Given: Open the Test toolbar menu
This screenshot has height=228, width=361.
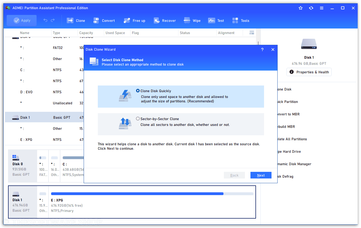Looking at the screenshot, I should [216, 20].
